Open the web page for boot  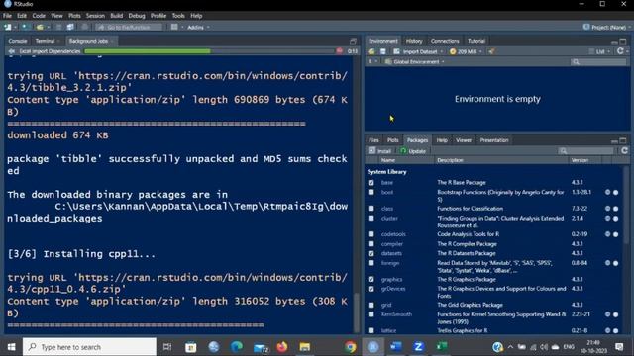click(607, 193)
